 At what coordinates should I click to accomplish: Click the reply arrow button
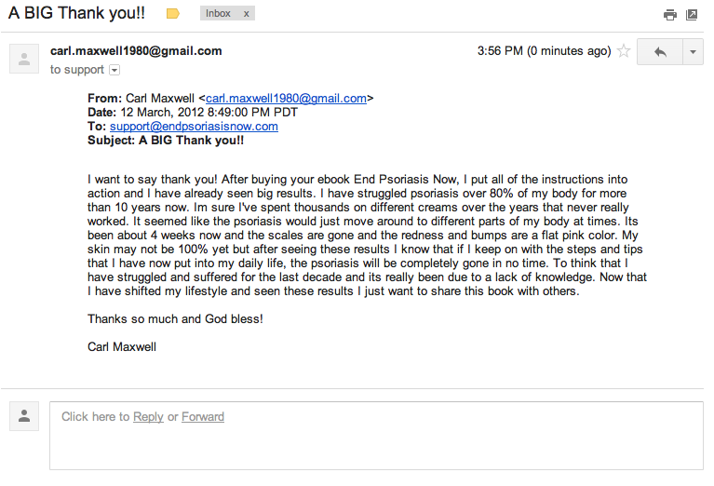coord(660,52)
